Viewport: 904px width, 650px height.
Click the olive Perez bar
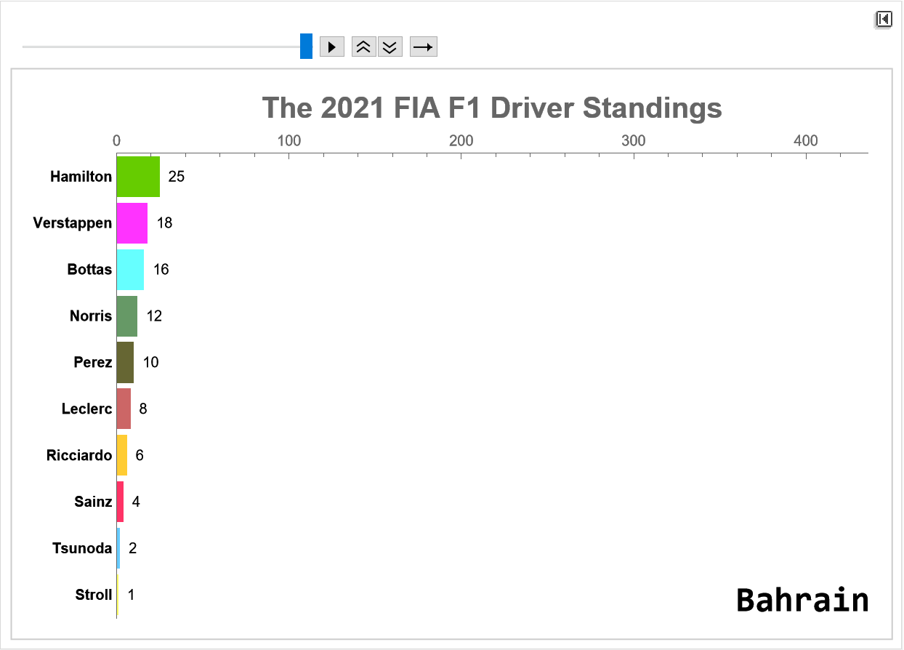[x=125, y=363]
